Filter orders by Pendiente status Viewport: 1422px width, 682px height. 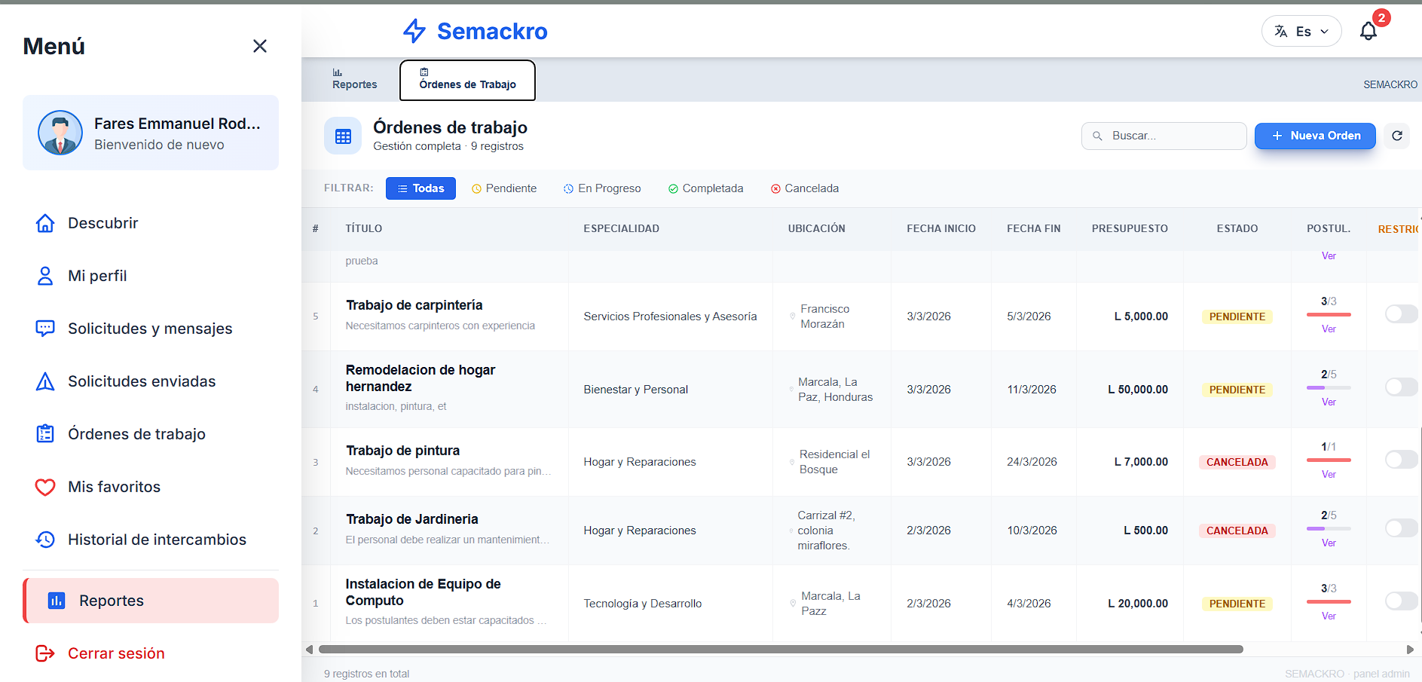pos(504,188)
